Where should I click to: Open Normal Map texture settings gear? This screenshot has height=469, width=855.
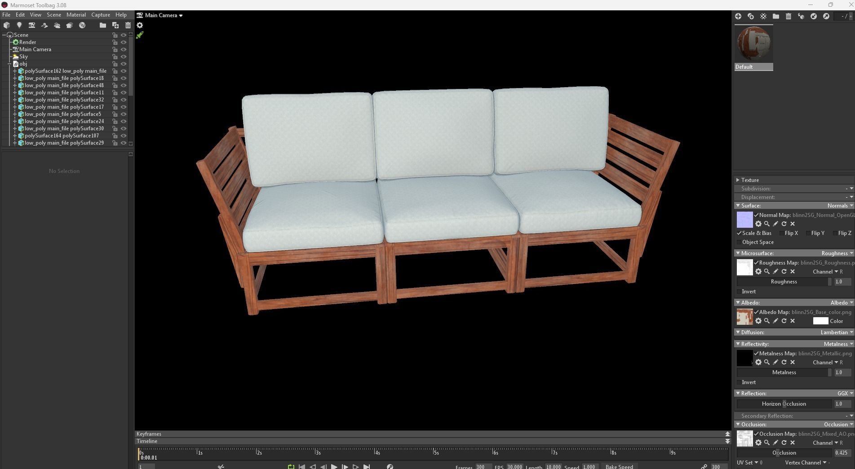click(x=758, y=224)
